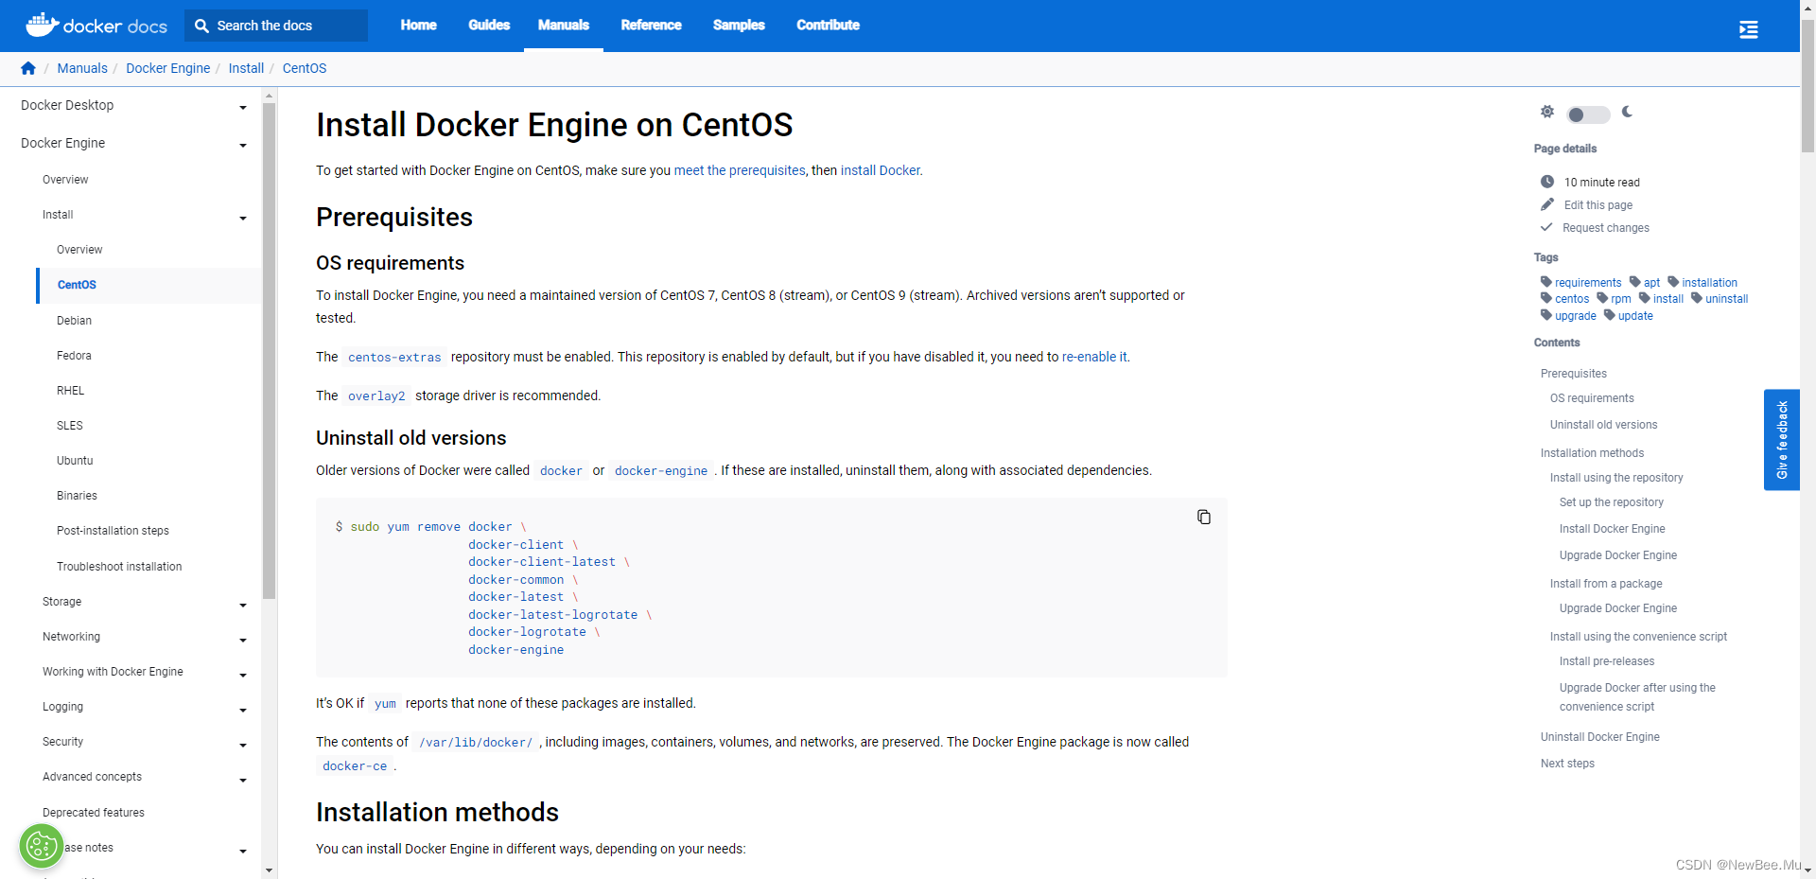Collapse the Install sidebar section arrow
1816x879 pixels.
[243, 219]
